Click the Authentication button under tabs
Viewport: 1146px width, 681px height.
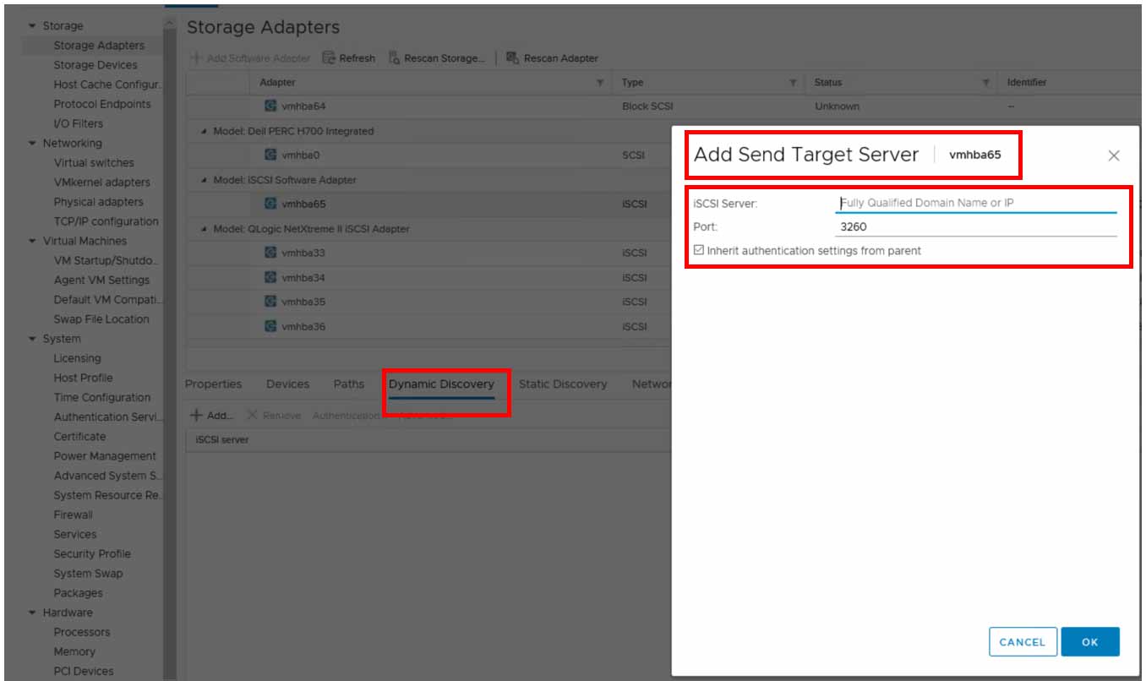[x=346, y=416]
